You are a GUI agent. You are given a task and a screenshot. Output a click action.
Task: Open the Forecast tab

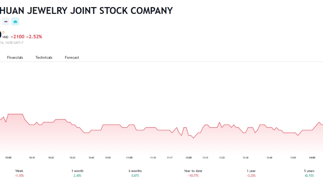coord(72,58)
